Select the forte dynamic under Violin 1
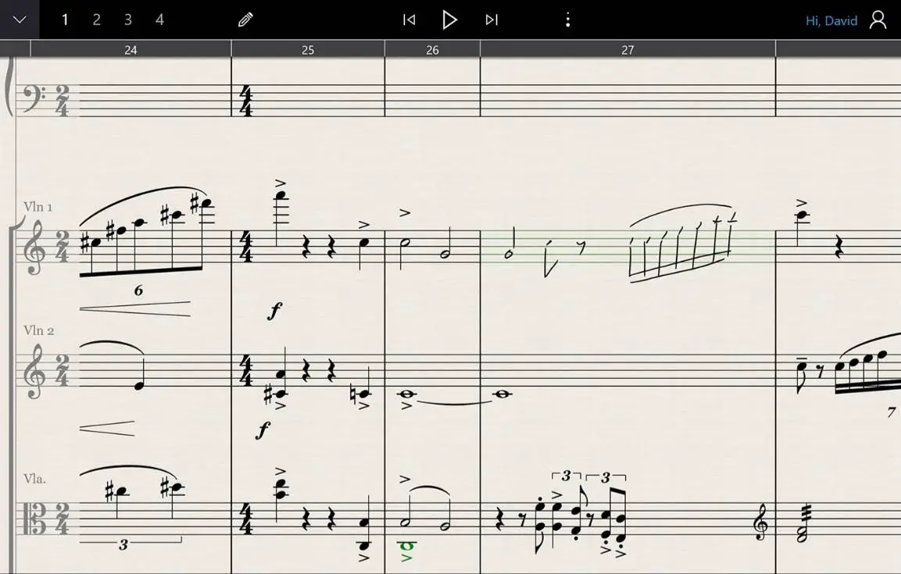Image resolution: width=901 pixels, height=574 pixels. 274,311
